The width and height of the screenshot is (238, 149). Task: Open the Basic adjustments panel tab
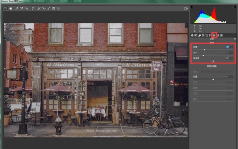pyautogui.click(x=192, y=35)
